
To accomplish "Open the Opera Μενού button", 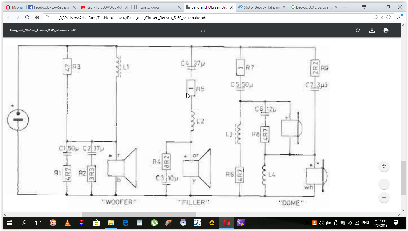I will point(14,7).
